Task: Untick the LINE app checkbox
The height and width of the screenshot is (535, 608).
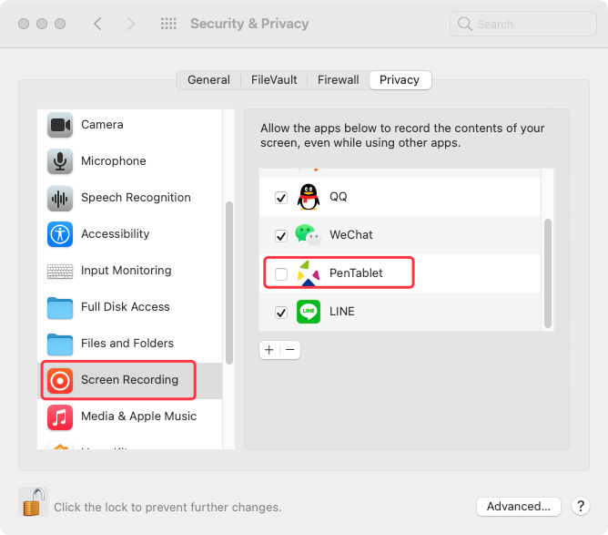Action: click(x=281, y=312)
